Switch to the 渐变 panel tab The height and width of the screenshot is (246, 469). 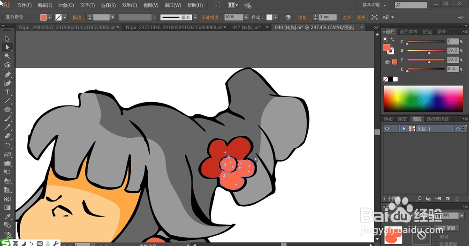tap(441, 31)
